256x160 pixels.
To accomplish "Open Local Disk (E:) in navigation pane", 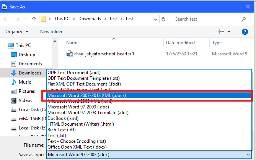I will point(28,128).
